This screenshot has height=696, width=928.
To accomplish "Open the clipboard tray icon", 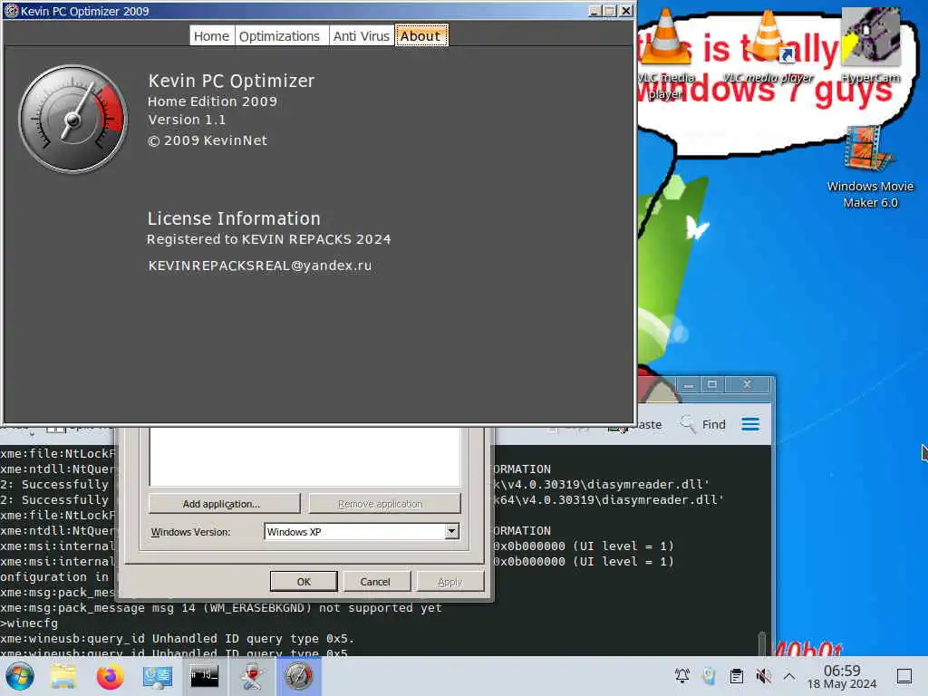I will click(737, 676).
